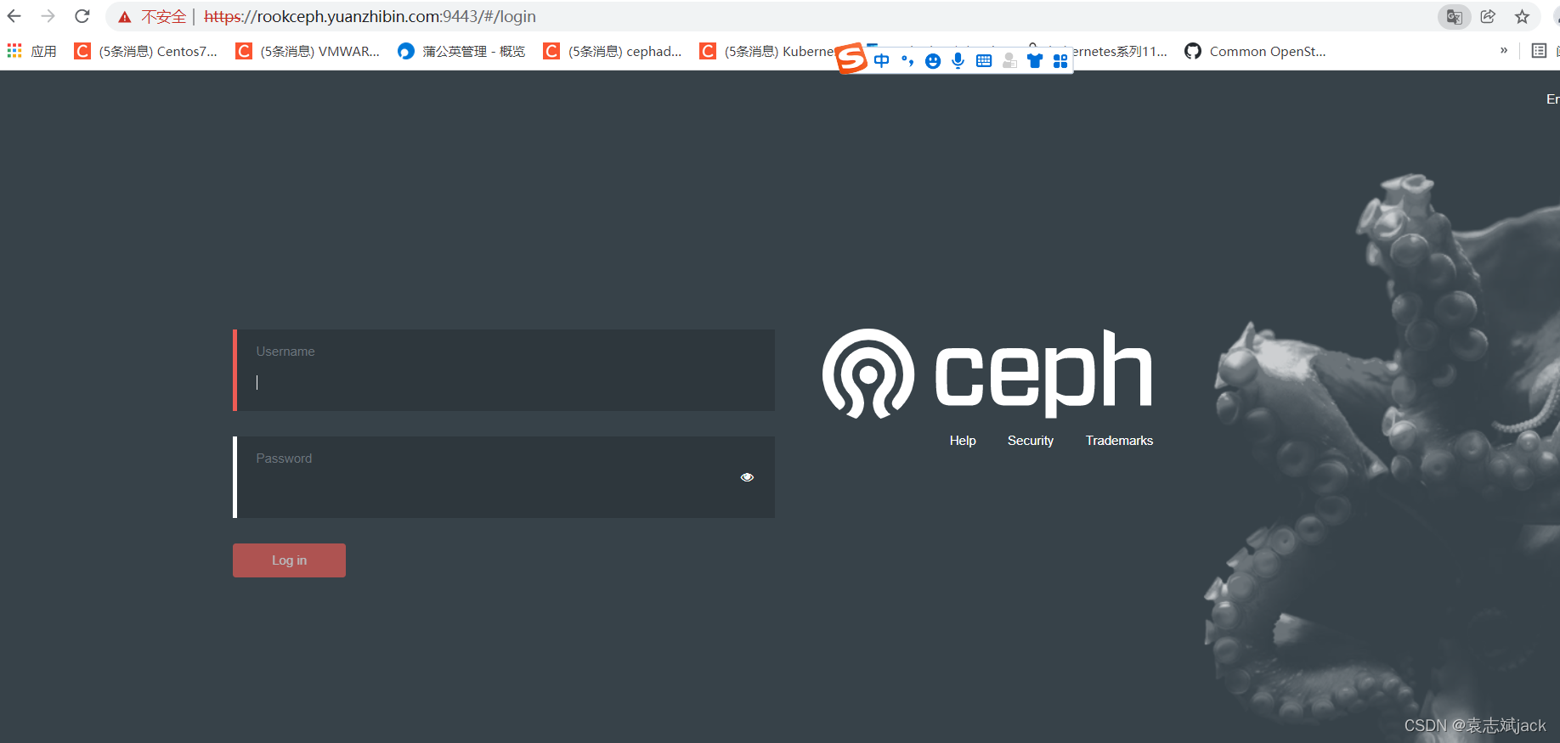Click the Username input field
The image size is (1560, 743).
(x=504, y=370)
